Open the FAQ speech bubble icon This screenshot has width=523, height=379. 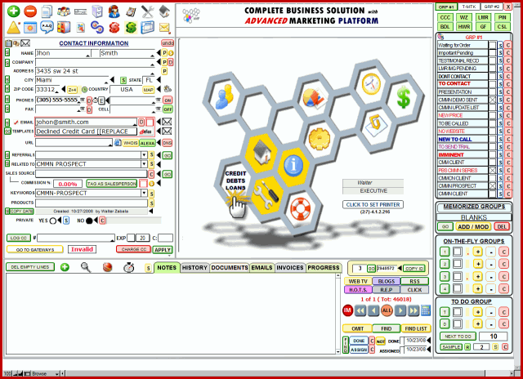click(47, 28)
